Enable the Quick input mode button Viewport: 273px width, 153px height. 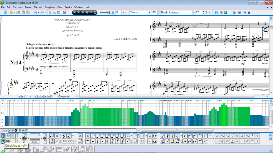tap(3, 141)
